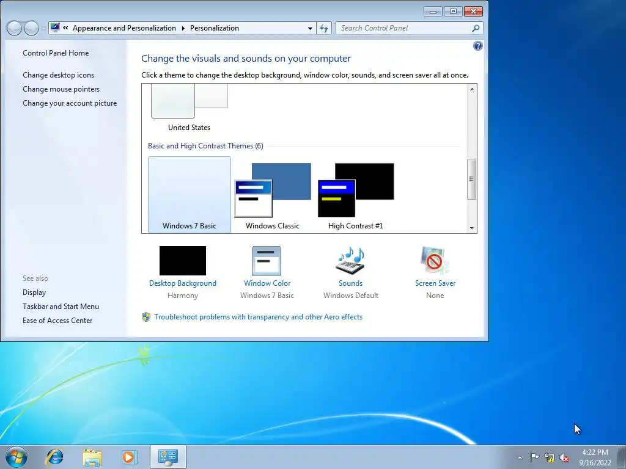626x469 pixels.
Task: Open Windows Explorer folder taskbar icon
Action: (92, 457)
